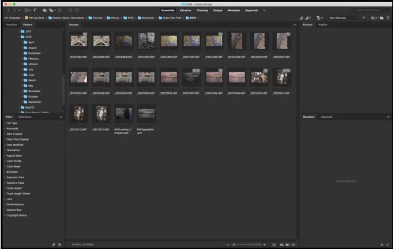The height and width of the screenshot is (249, 393).
Task: Expand the Keywords filter section
Action: click(12, 128)
